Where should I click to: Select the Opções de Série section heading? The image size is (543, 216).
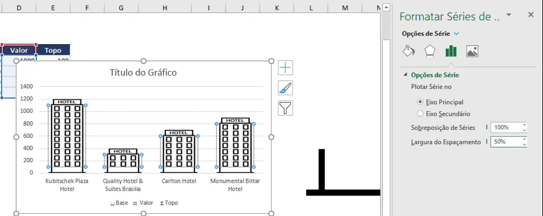[435, 75]
